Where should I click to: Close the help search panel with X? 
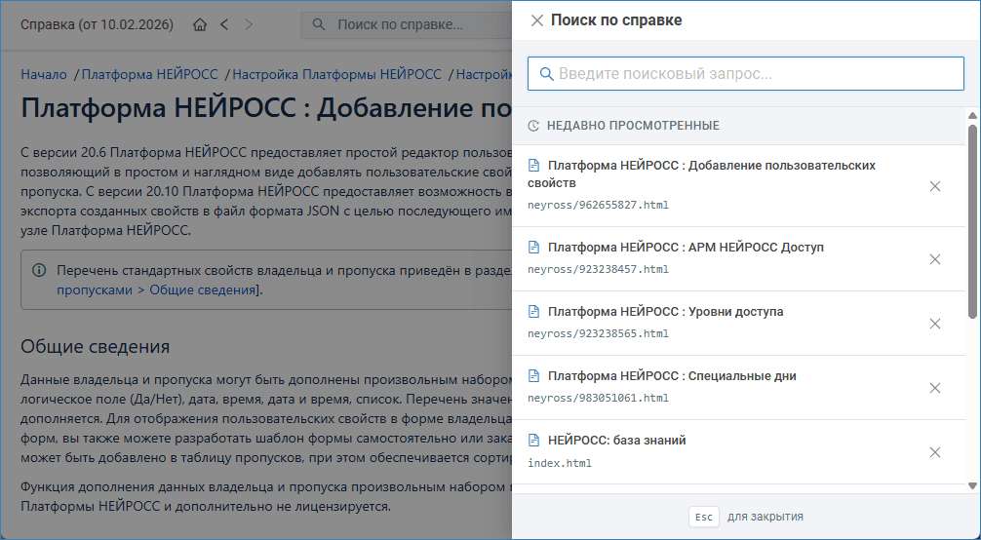536,20
